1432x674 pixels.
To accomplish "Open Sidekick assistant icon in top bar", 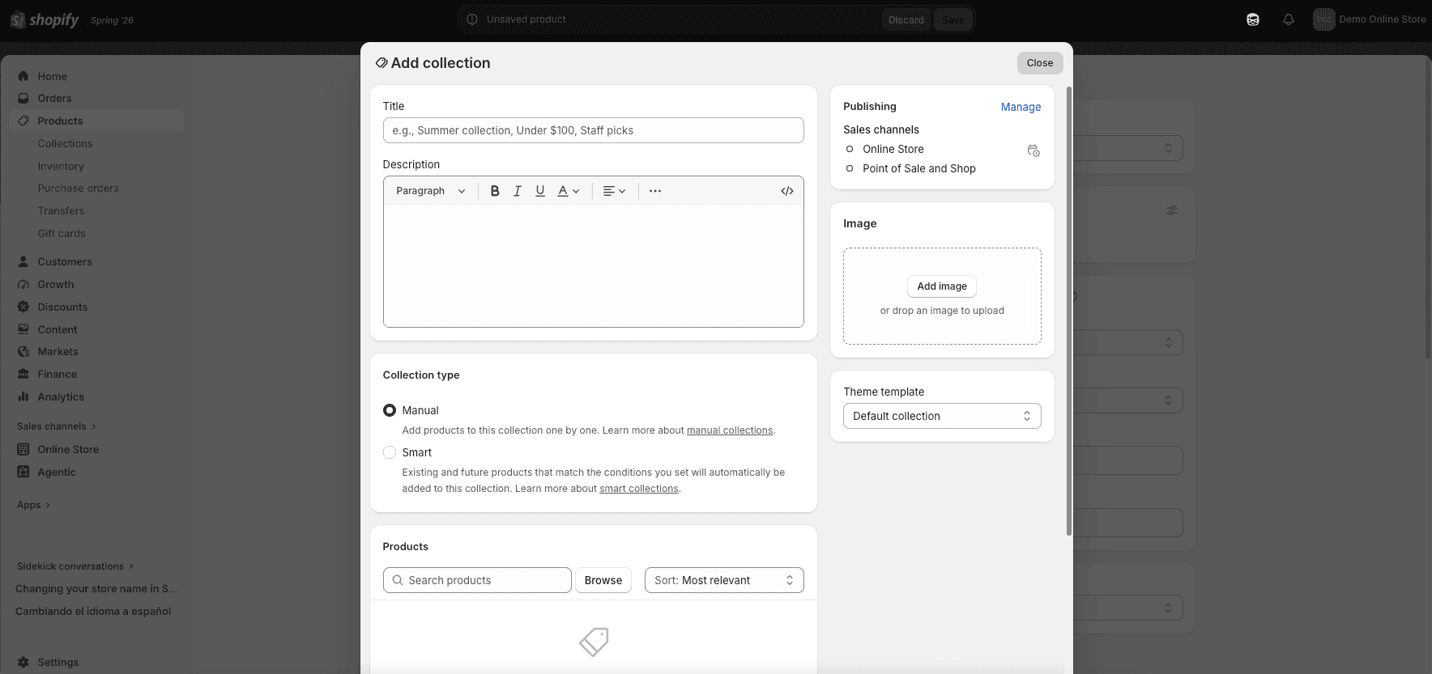I will (1253, 19).
